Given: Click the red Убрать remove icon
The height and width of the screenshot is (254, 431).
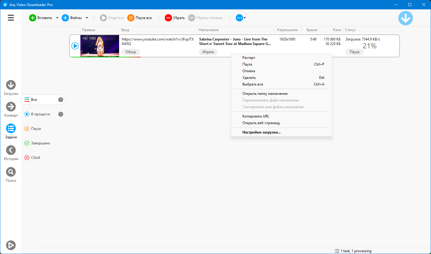Looking at the screenshot, I should coord(168,18).
